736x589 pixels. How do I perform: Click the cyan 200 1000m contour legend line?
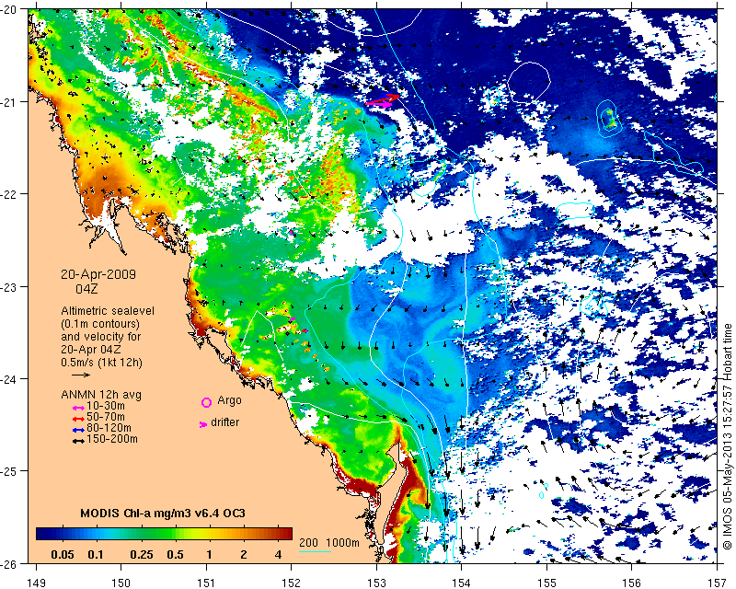pyautogui.click(x=315, y=551)
